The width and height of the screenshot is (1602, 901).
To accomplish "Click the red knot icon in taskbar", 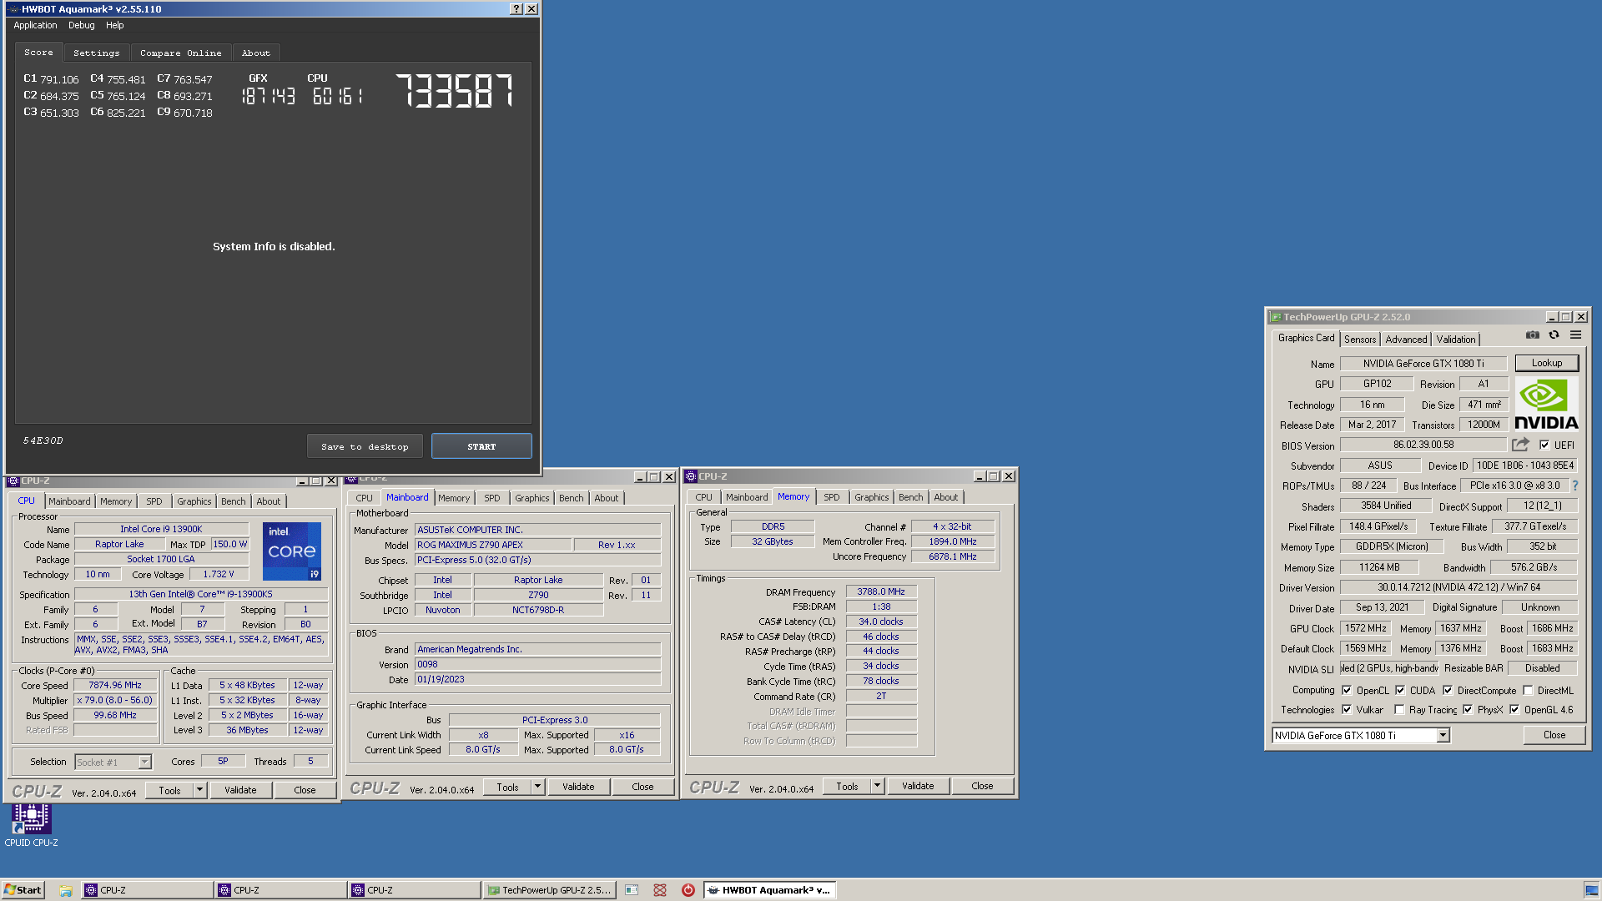I will (x=660, y=890).
